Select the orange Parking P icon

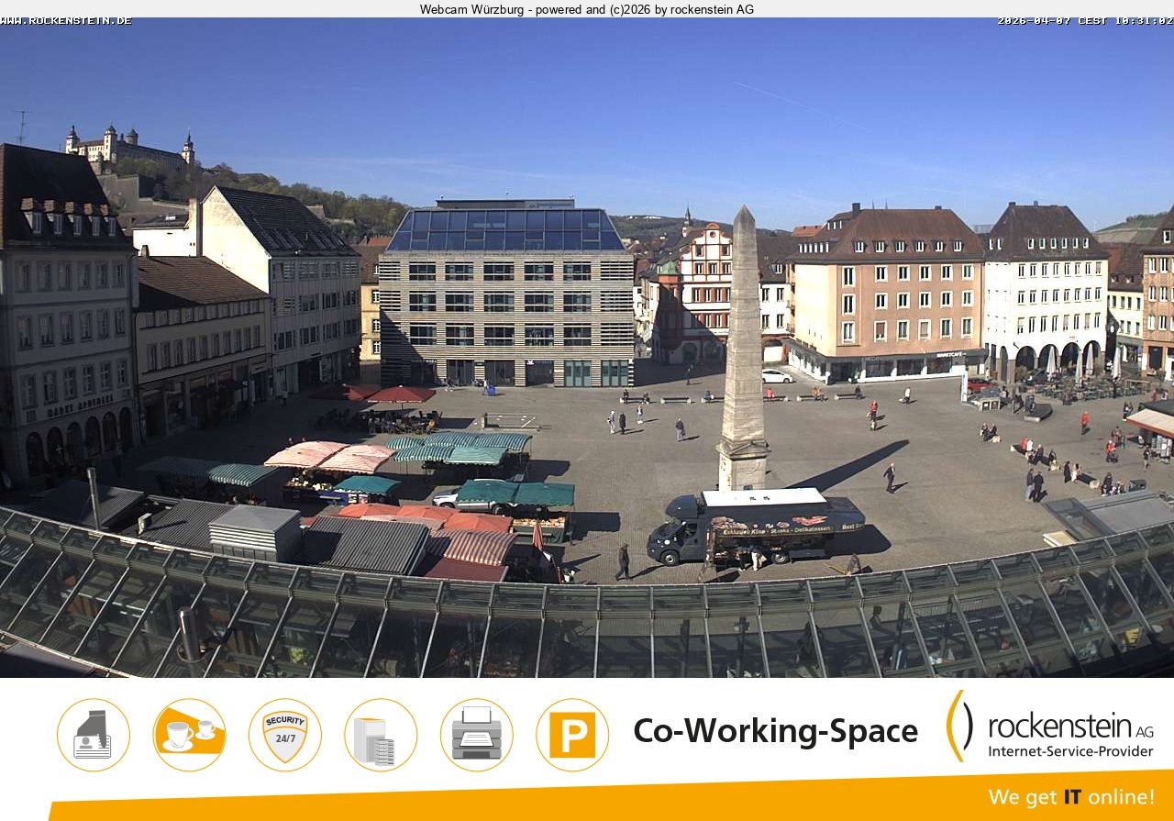[571, 734]
